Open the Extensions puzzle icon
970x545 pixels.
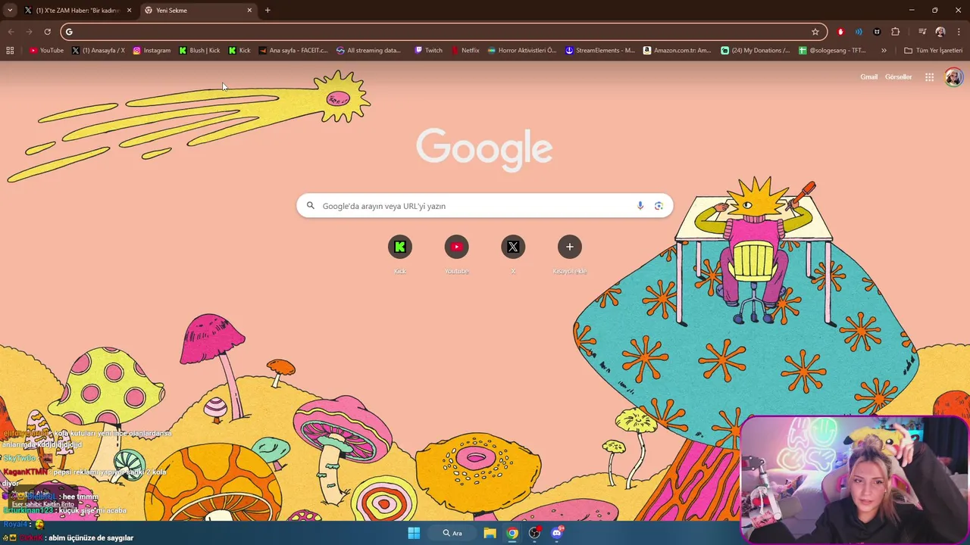tap(895, 32)
